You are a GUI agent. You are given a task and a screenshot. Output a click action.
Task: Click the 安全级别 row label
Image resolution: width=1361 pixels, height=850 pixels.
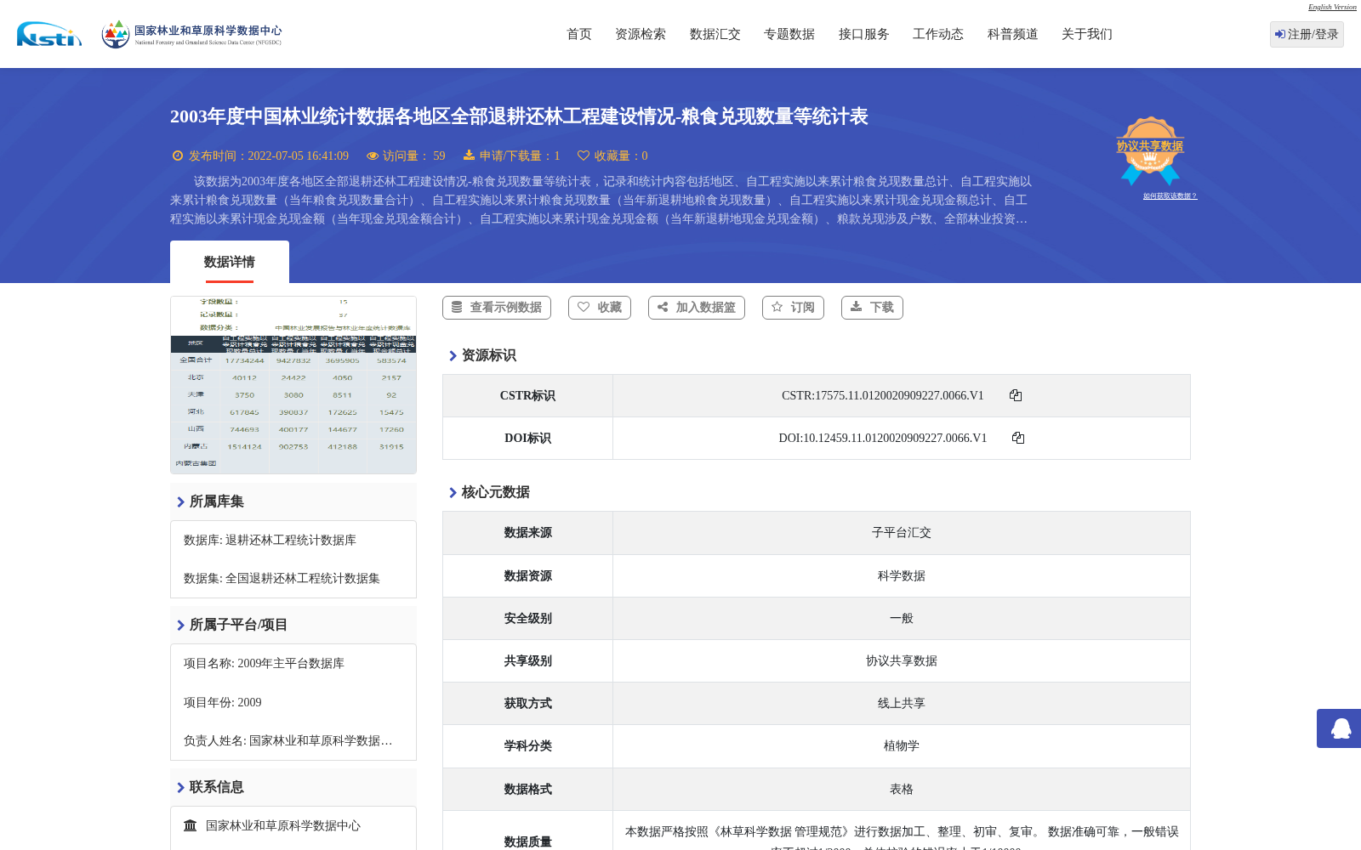click(x=527, y=619)
